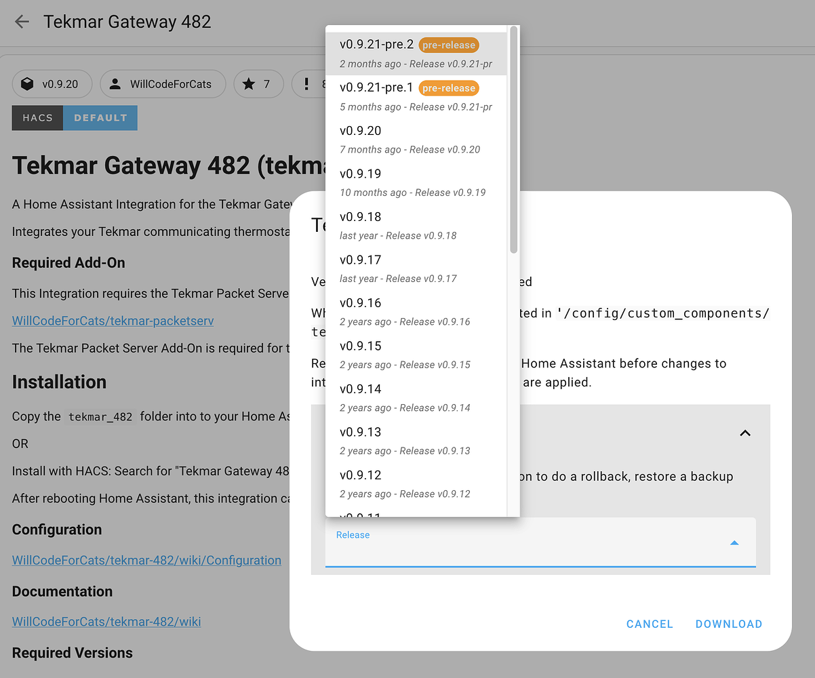
Task: Click the Tekmar Gateway 482 page title
Action: click(x=127, y=22)
